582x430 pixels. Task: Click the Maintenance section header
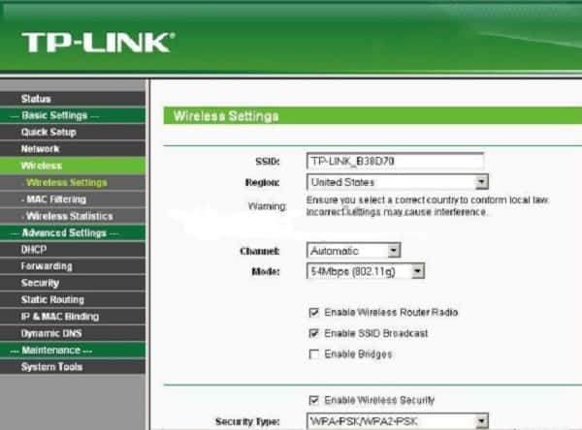pos(73,351)
